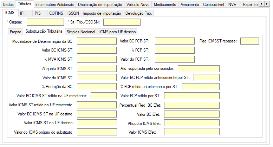Focus the % Redução da BC field

[97, 87]
